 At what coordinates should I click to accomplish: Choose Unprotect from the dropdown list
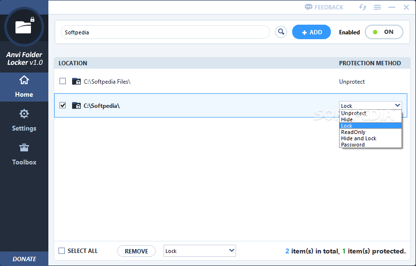pos(371,113)
